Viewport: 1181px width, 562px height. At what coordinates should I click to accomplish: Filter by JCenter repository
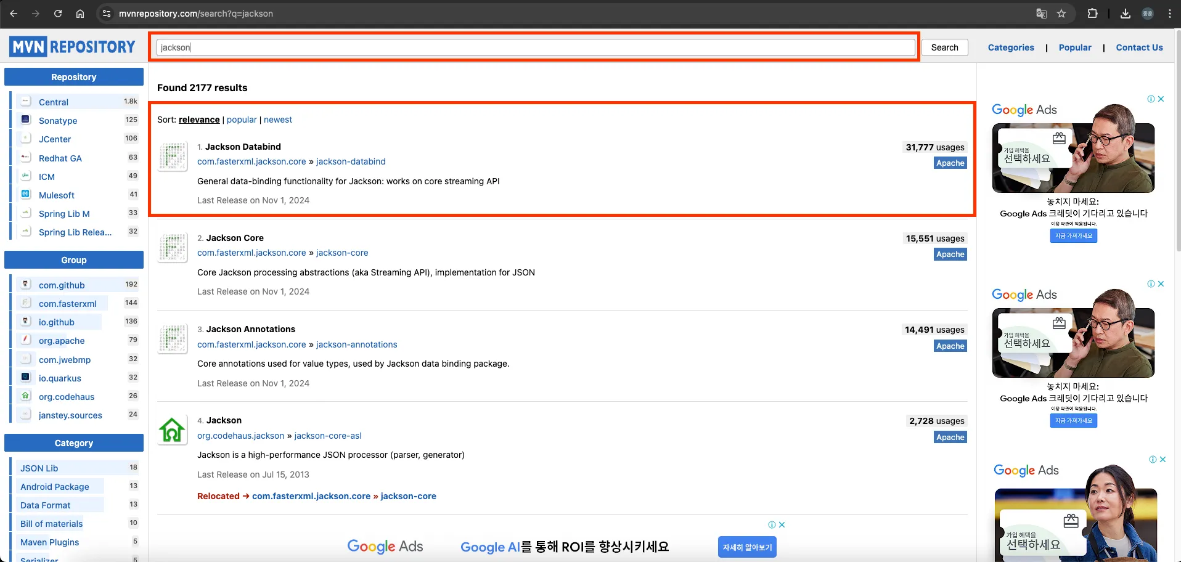click(55, 139)
